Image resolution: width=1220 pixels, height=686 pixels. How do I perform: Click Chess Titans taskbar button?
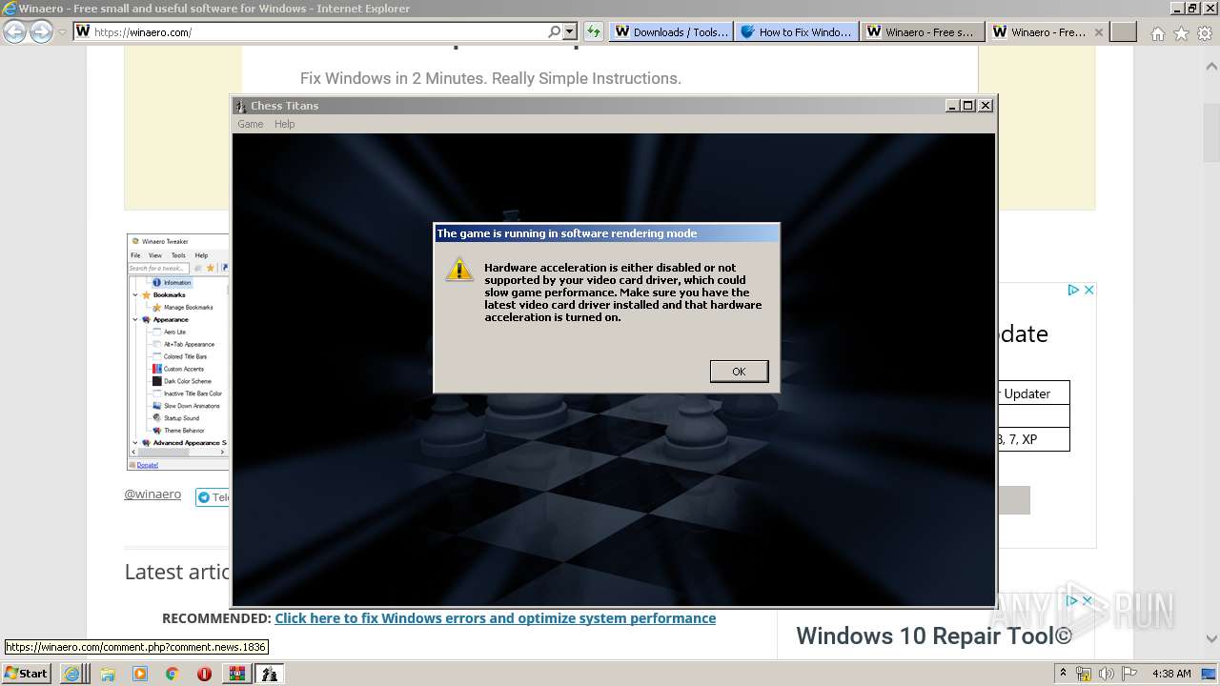[x=270, y=674]
